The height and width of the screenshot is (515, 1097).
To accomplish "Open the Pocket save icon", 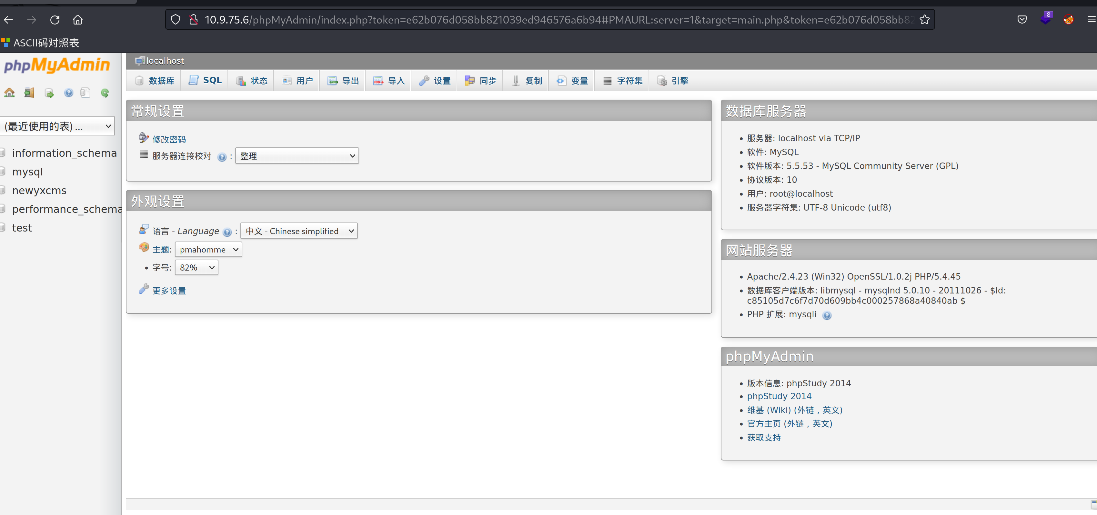I will click(x=1022, y=20).
